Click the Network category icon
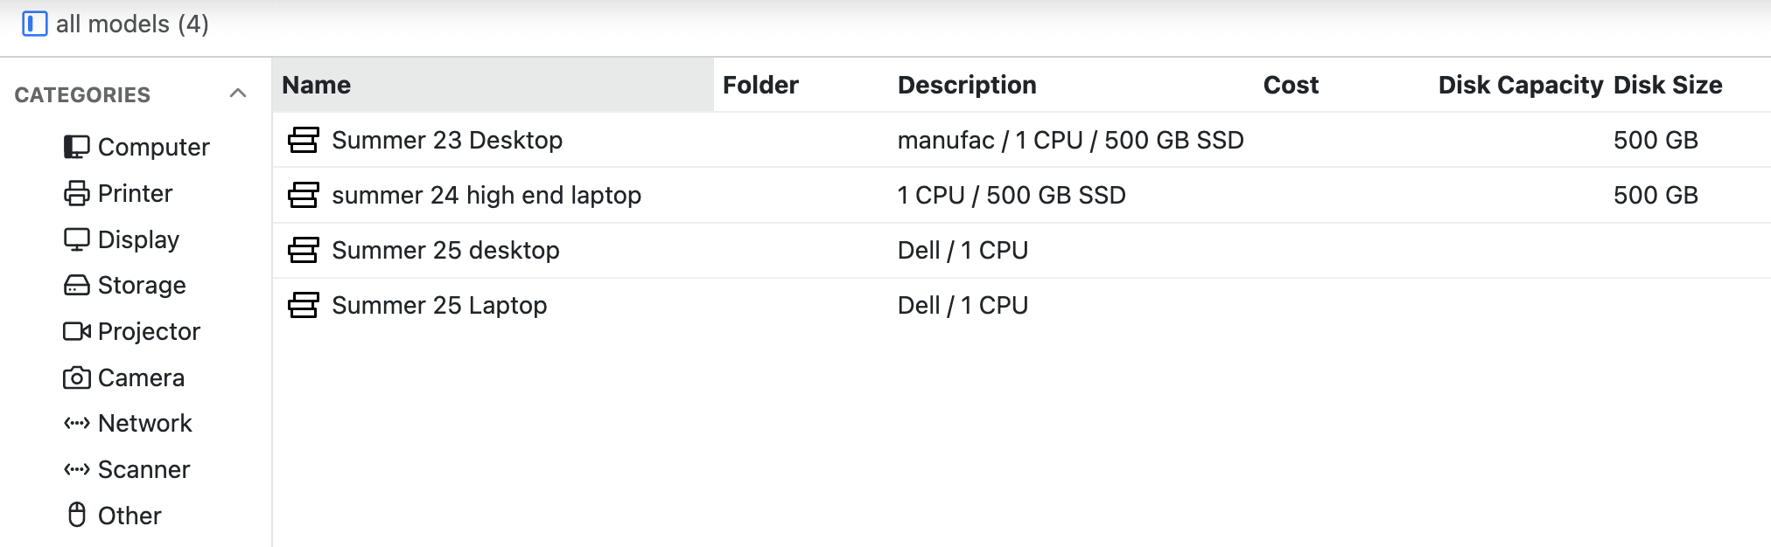 (76, 423)
